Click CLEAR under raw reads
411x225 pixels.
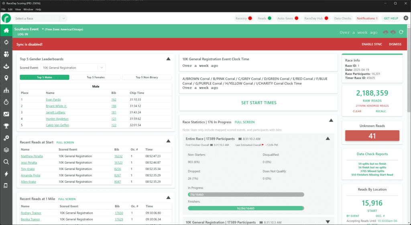point(357,111)
